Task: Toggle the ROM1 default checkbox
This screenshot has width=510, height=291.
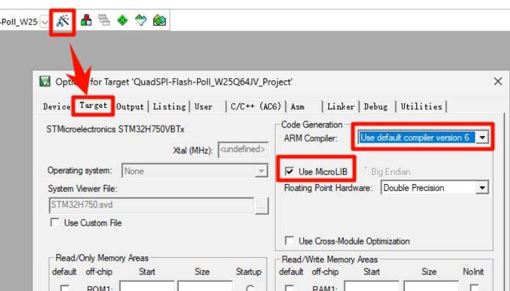Action: (65, 288)
